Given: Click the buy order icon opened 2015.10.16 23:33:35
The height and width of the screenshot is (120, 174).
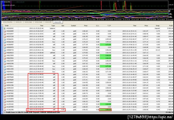Looking at the screenshot, I should point(5,42).
